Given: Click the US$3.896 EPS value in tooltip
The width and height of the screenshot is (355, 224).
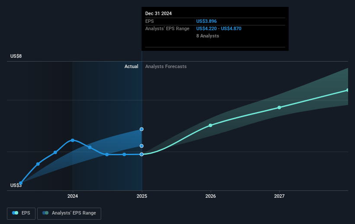Looking at the screenshot, I should (207, 21).
